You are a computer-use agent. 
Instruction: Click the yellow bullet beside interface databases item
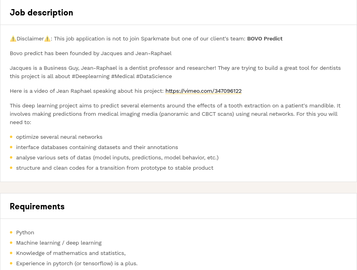11,147
